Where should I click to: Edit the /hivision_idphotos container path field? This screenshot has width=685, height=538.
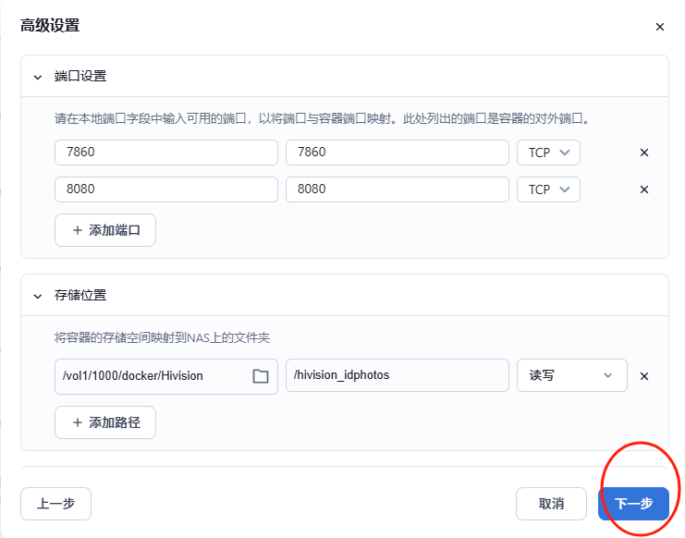click(398, 375)
